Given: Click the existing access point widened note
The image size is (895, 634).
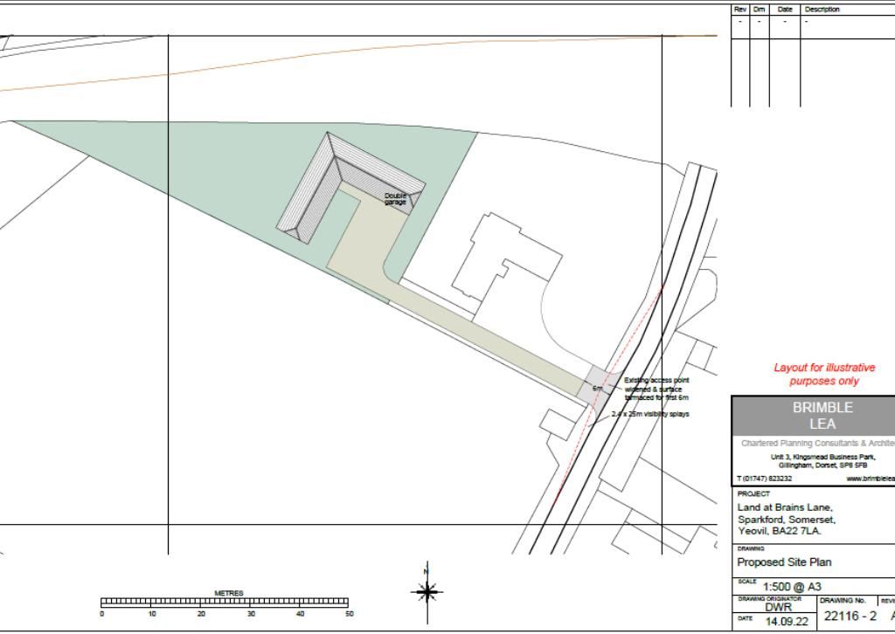Looking at the screenshot, I should coord(658,386).
